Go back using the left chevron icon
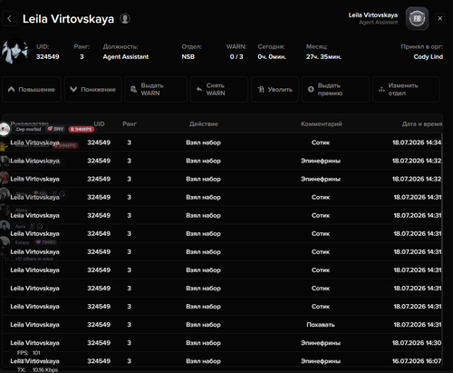453x373 pixels. [10, 19]
